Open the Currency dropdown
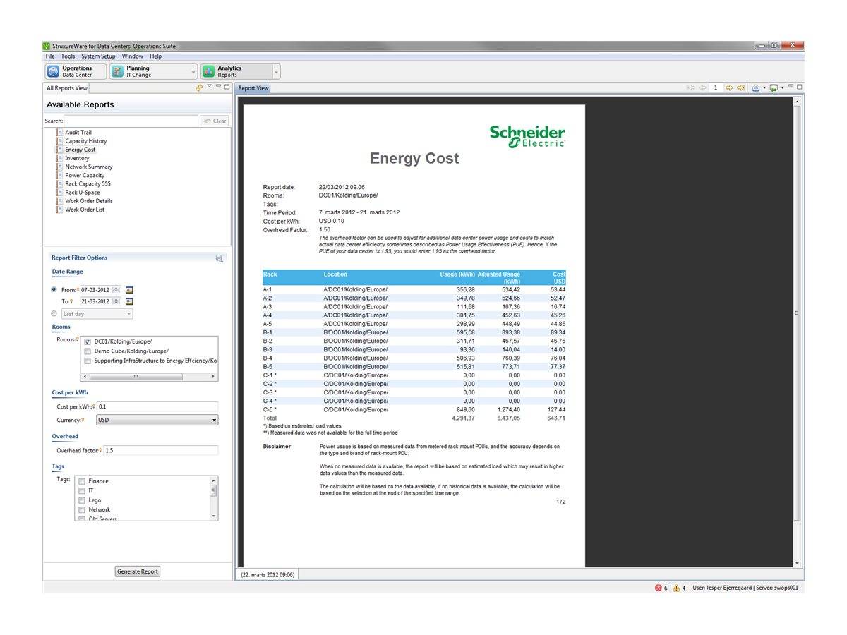This screenshot has height=635, width=847. [212, 420]
